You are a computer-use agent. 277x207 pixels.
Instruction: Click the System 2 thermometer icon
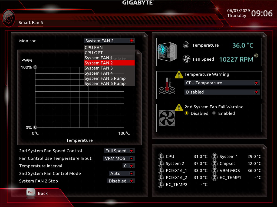click(x=161, y=163)
